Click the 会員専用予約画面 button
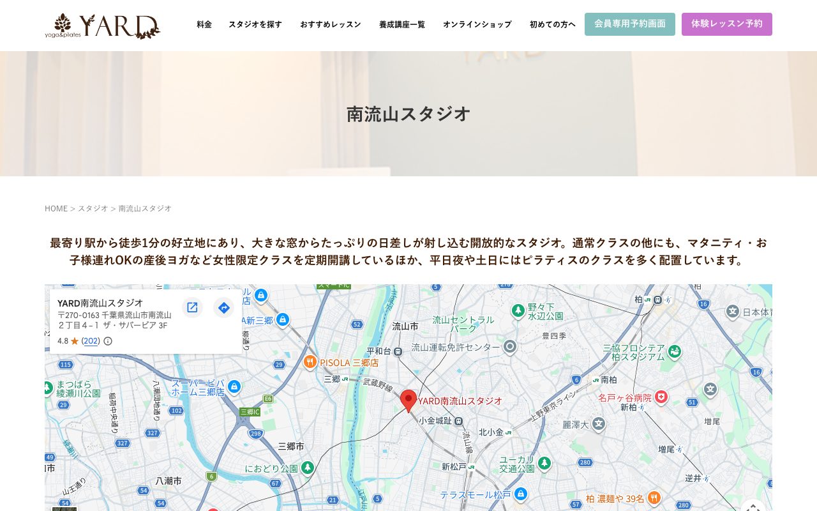Screen dimensions: 817x511 630,24
